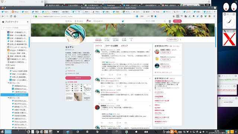Open Twitter messages navigation link

[x=98, y=21]
